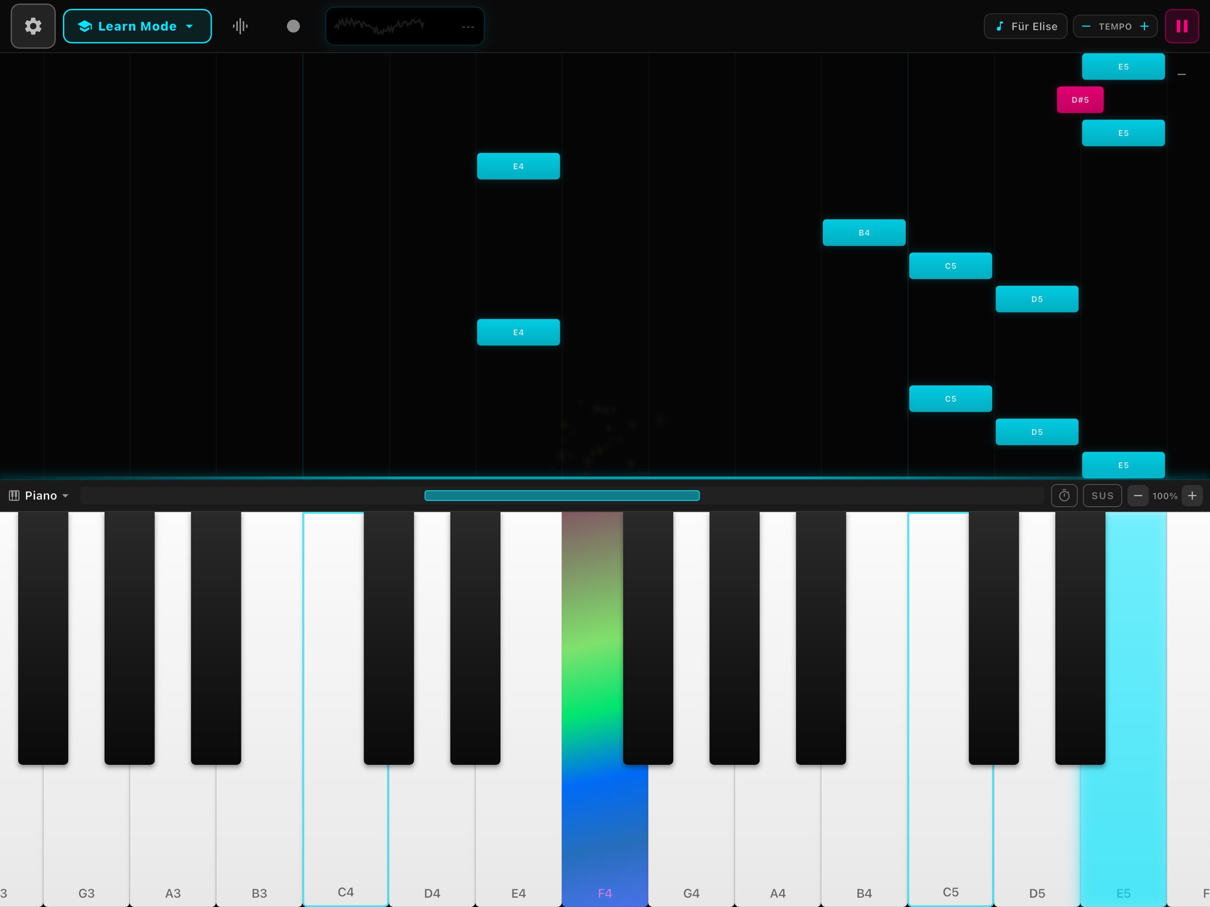Toggle the SUS sustain button
Screen dimensions: 1210x907
click(1102, 496)
